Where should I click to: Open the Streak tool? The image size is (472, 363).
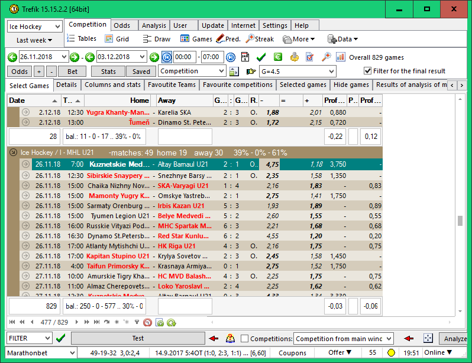tap(260, 39)
